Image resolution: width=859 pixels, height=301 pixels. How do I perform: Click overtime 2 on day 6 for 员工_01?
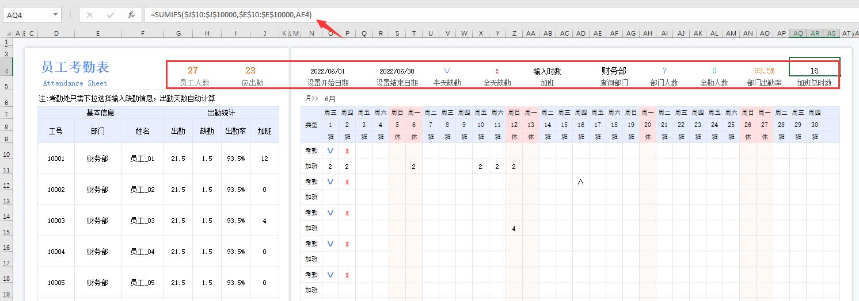pos(414,167)
